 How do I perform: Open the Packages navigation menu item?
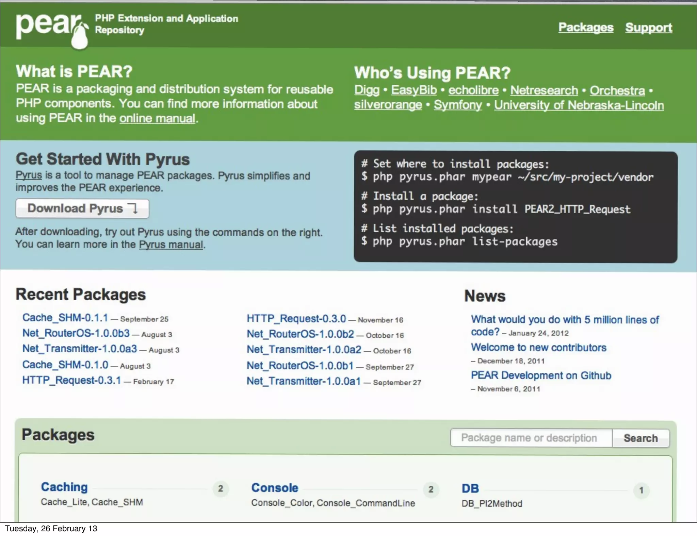(586, 27)
